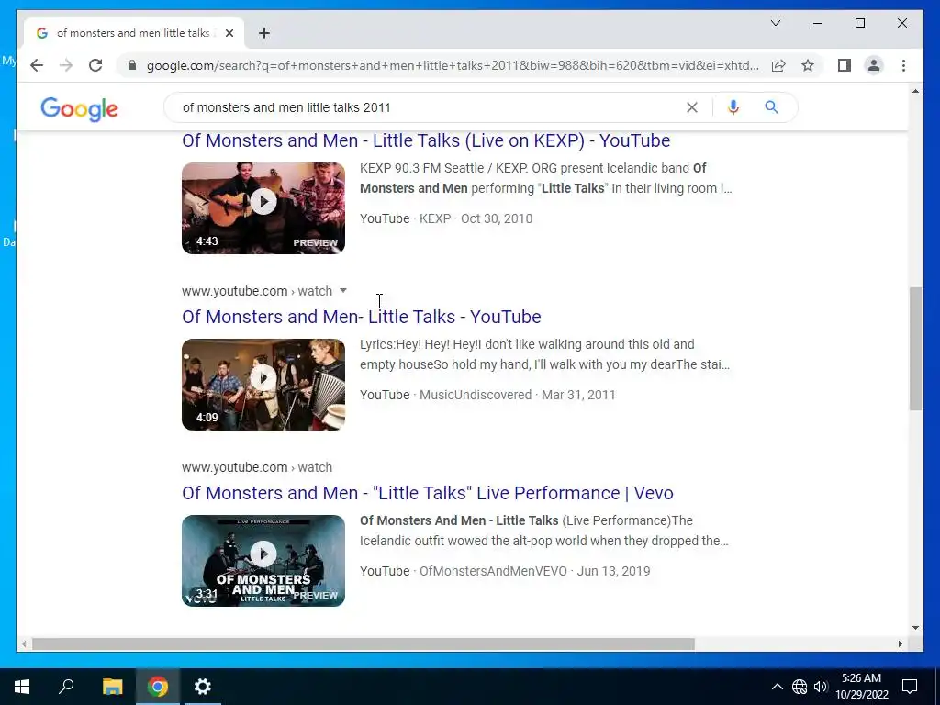Close the 'of monsters and men little talks' tab
This screenshot has height=705, width=940.
[229, 33]
